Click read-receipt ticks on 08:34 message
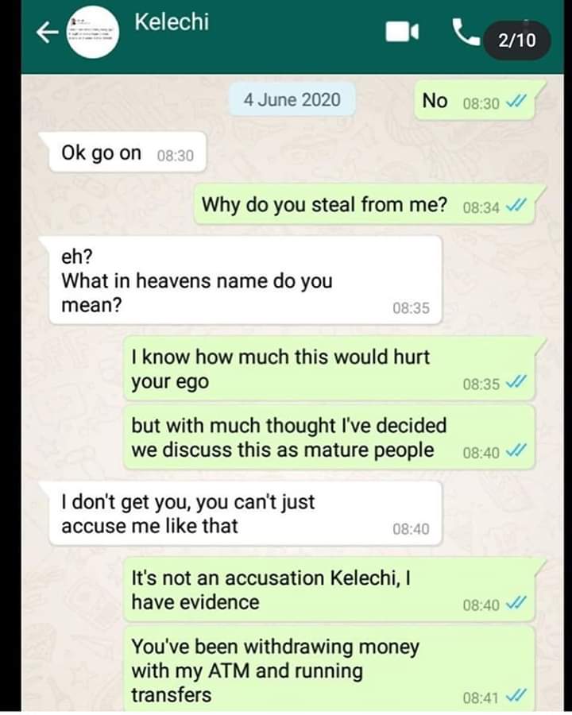 517,207
